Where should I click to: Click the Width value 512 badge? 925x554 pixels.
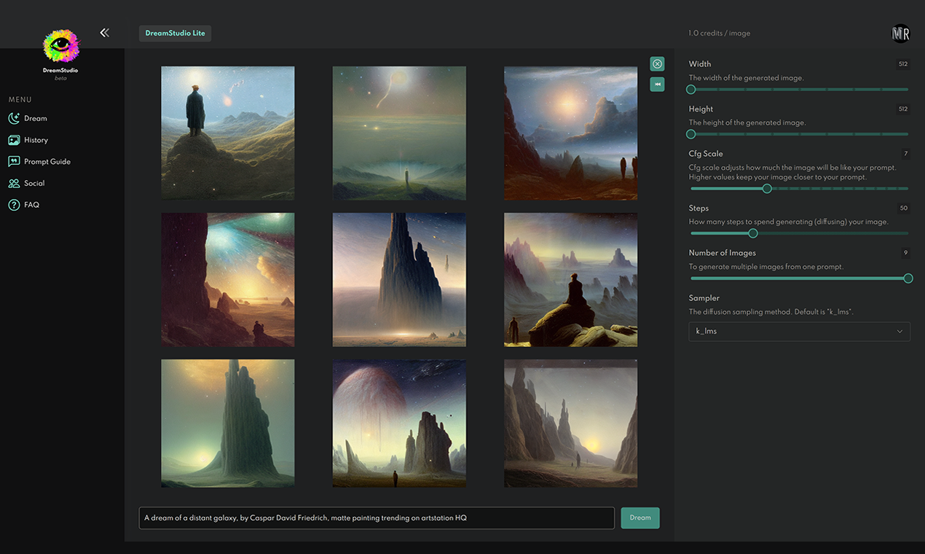tap(903, 64)
